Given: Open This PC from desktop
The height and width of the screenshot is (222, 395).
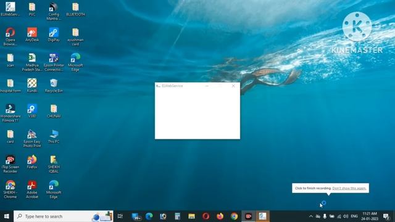Looking at the screenshot, I should [54, 137].
